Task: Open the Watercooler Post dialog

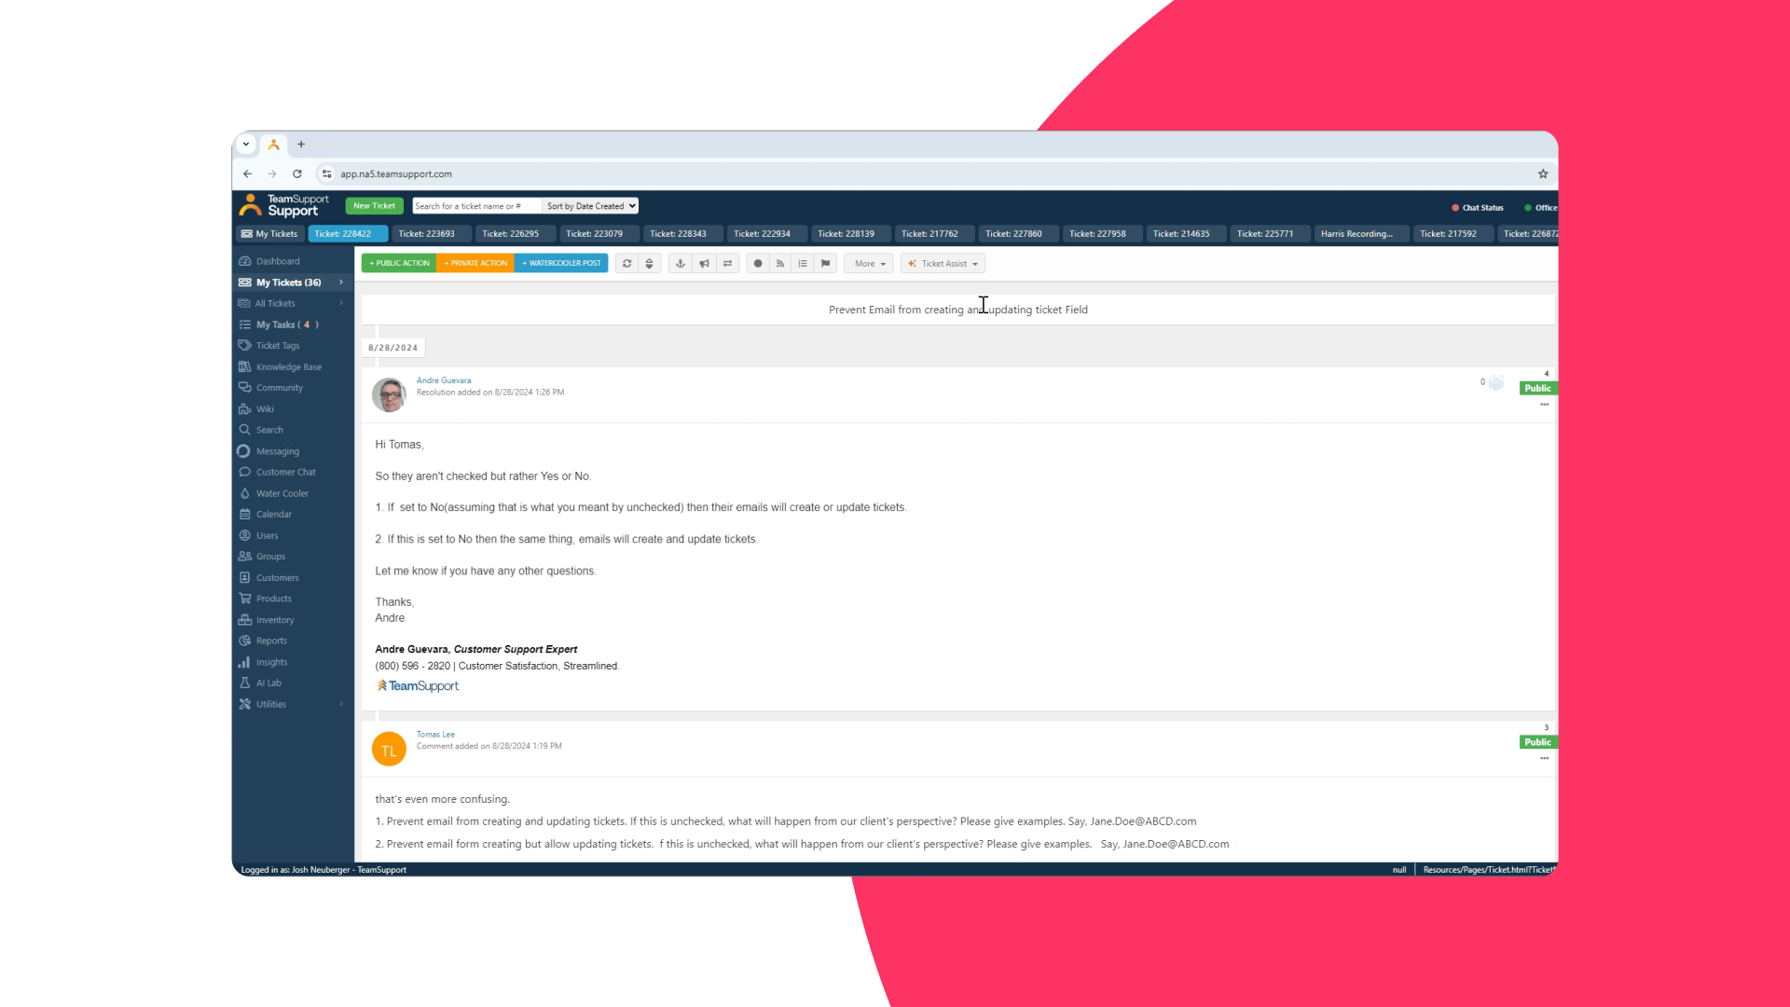Action: click(560, 262)
